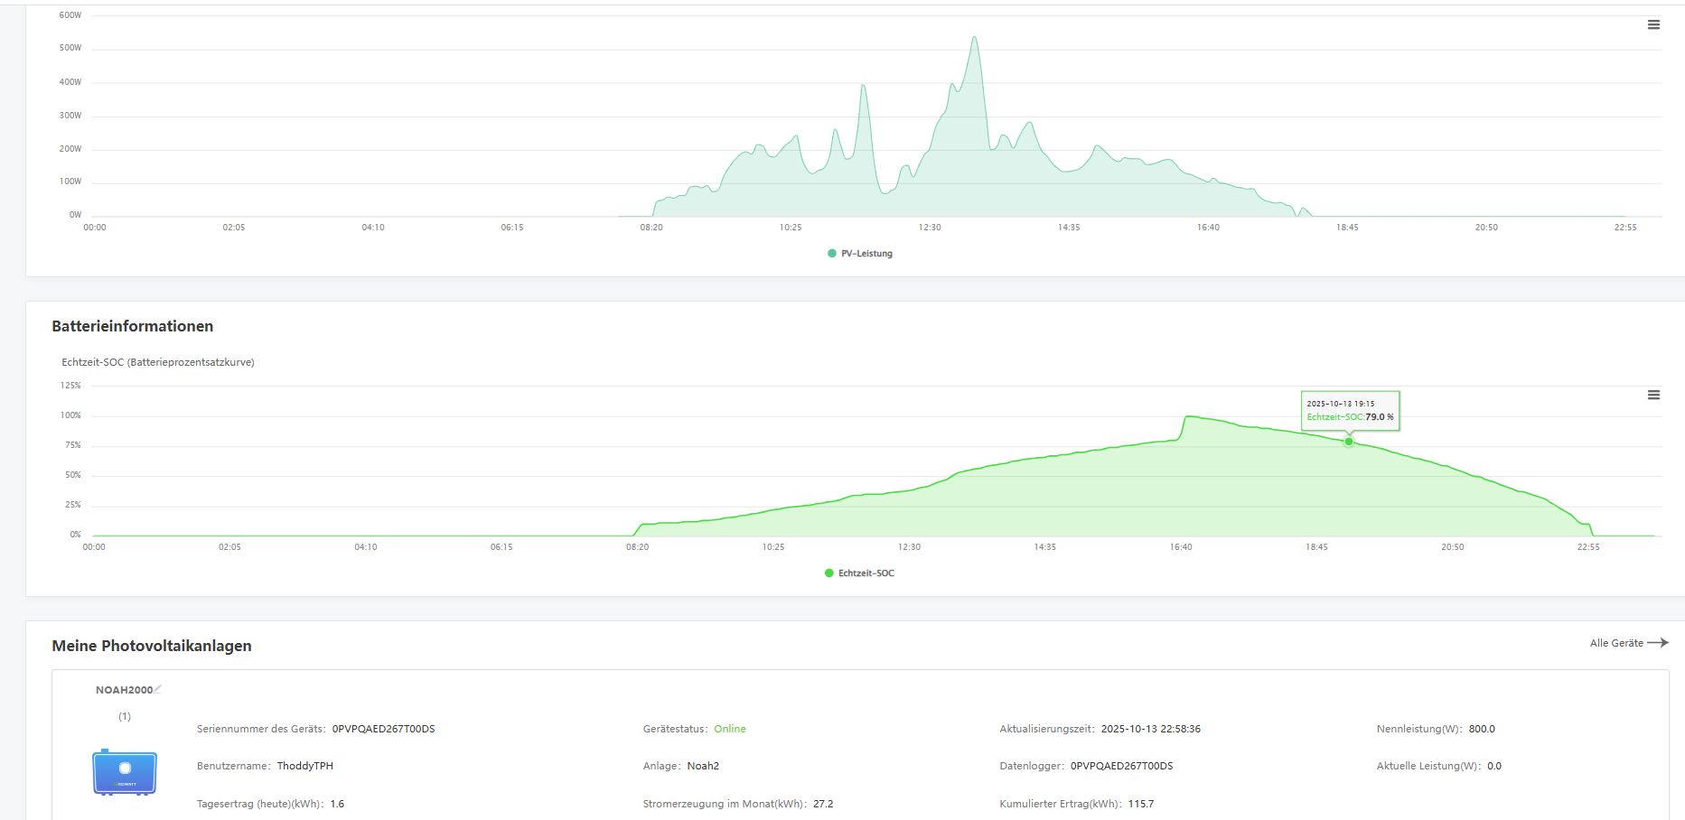Click the Meine Photovoltaikanlagen heading

[x=152, y=646]
